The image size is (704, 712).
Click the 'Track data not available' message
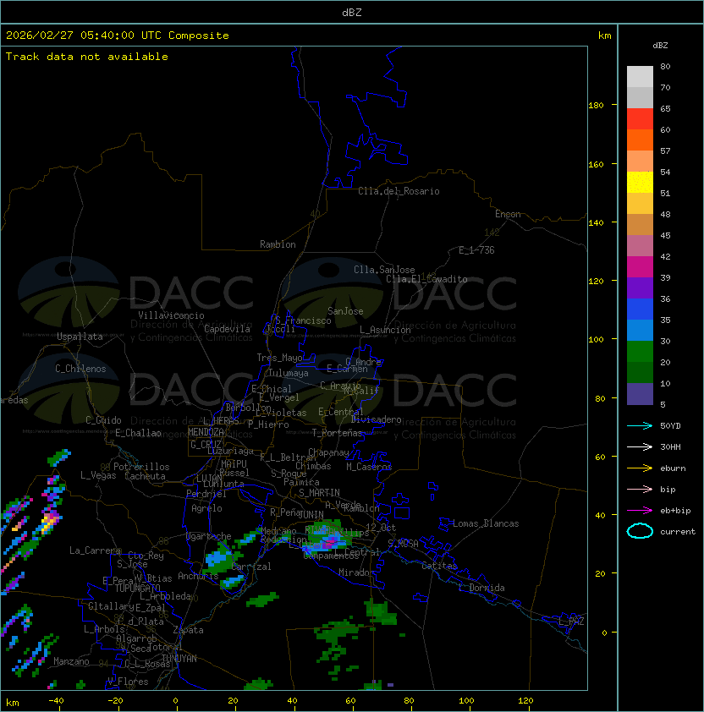[x=87, y=57]
